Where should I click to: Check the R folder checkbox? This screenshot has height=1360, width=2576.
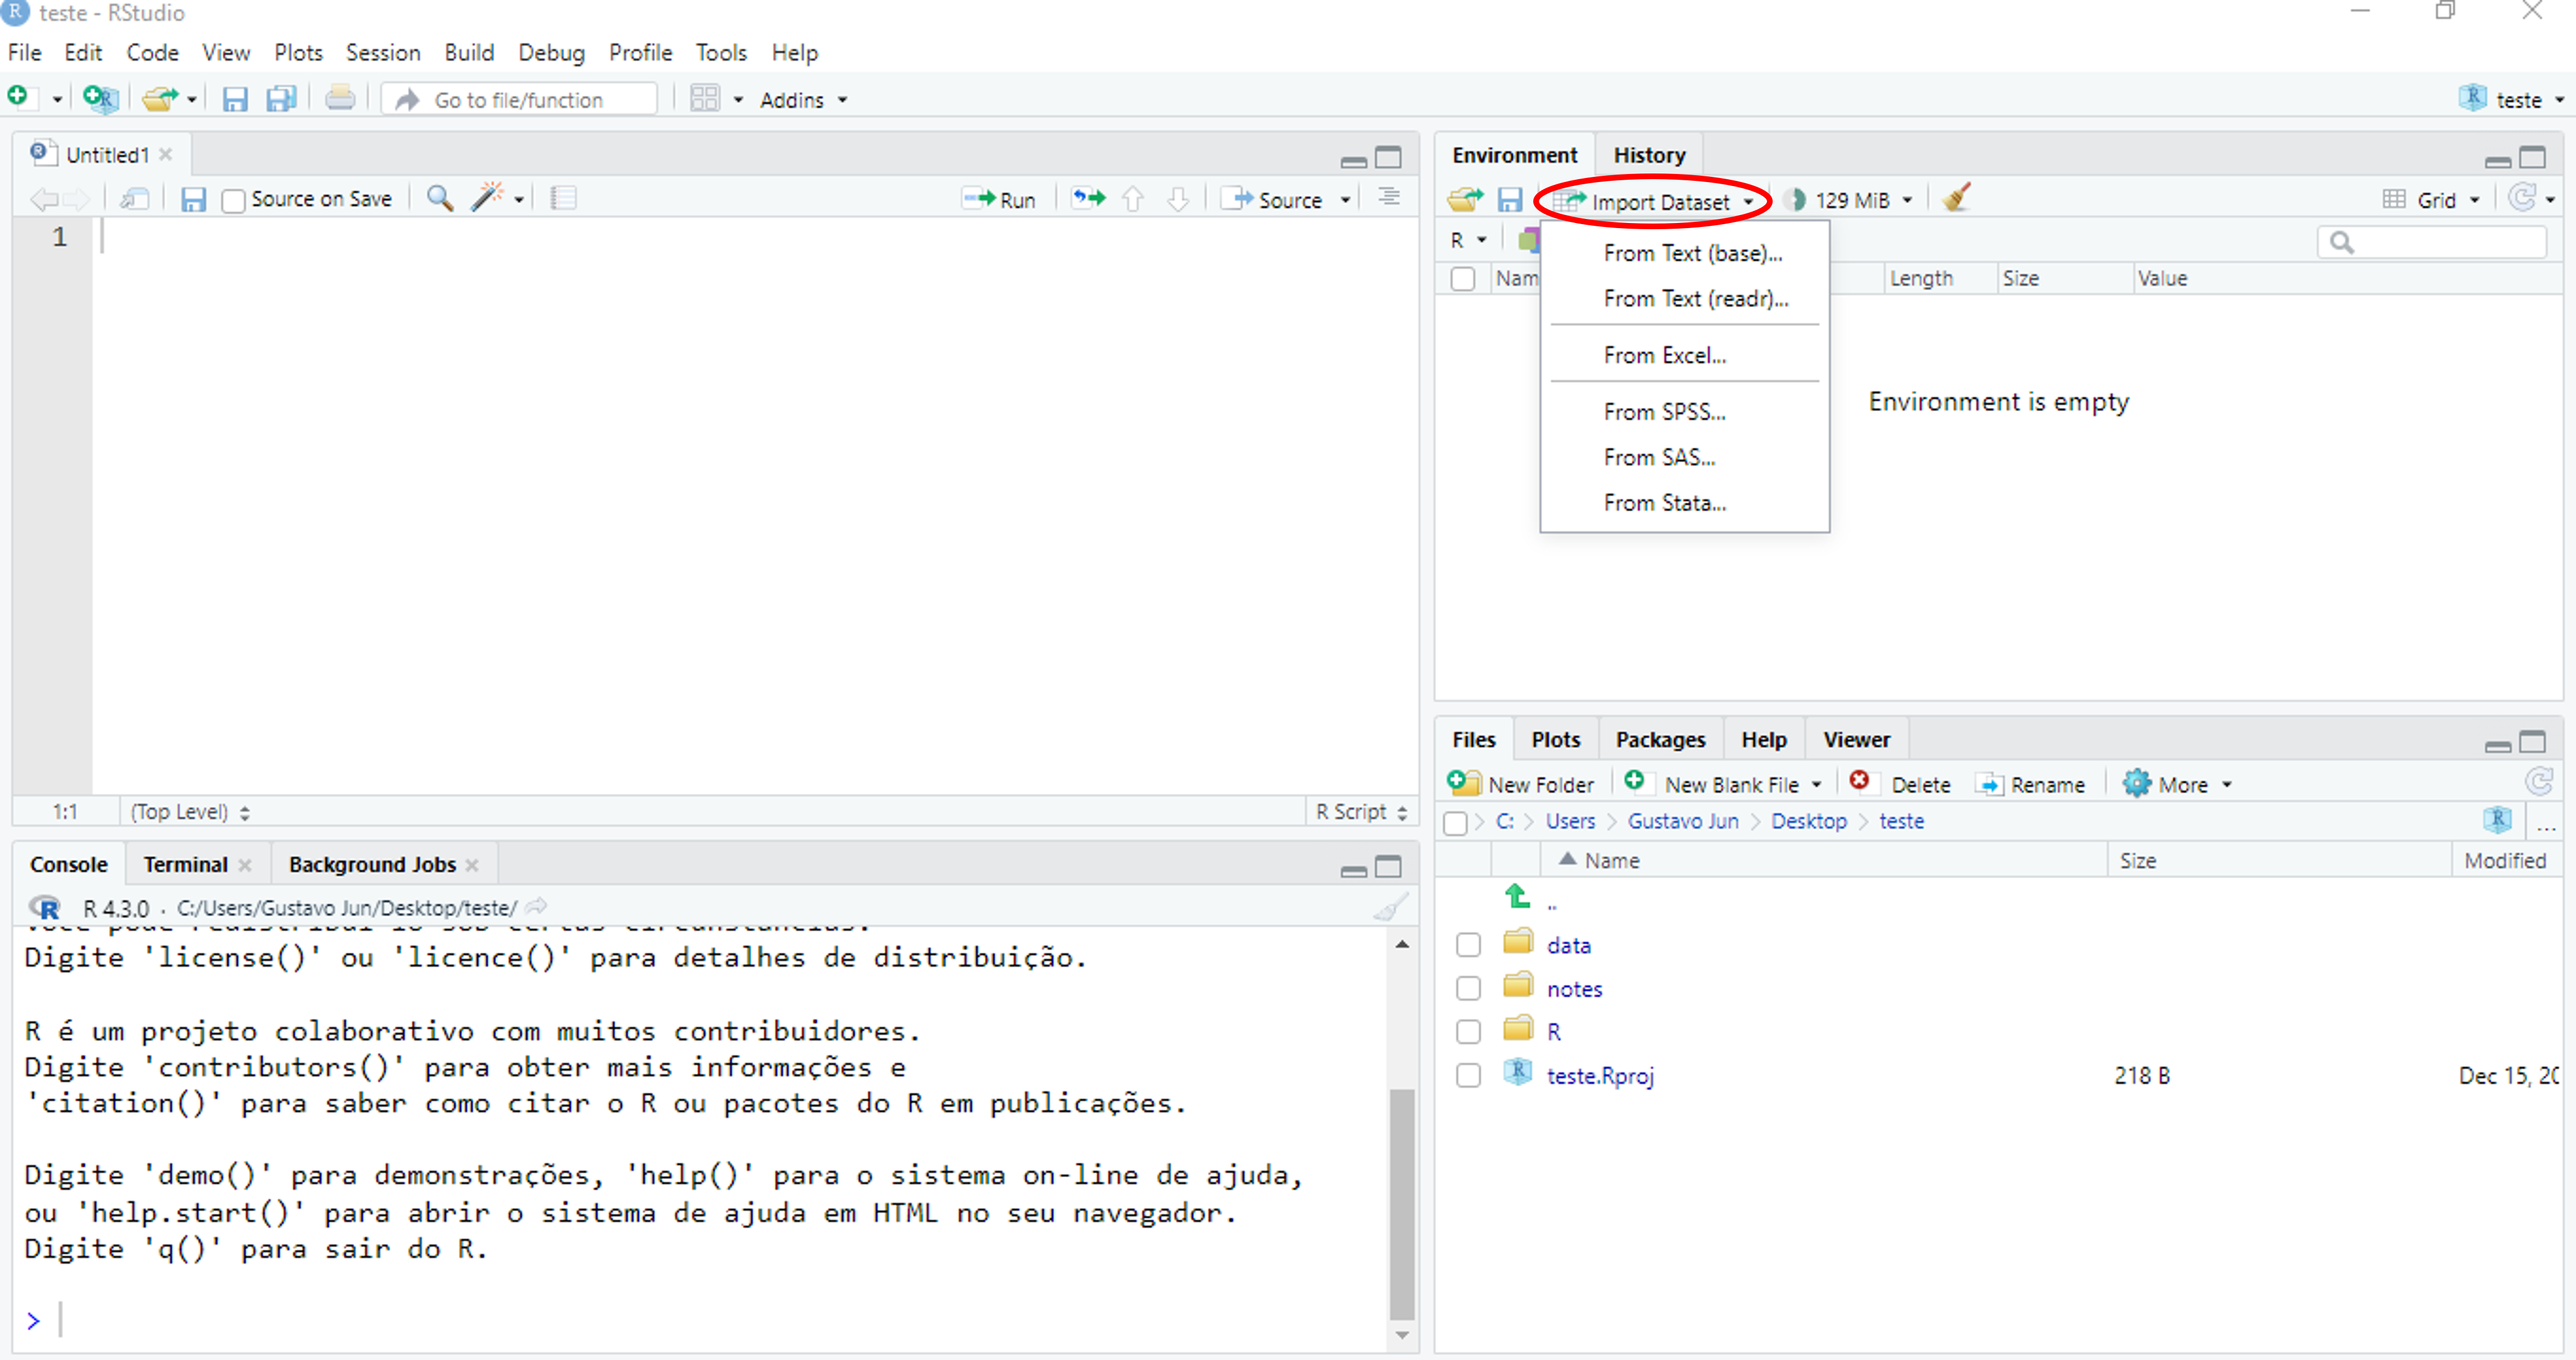click(x=1468, y=1032)
